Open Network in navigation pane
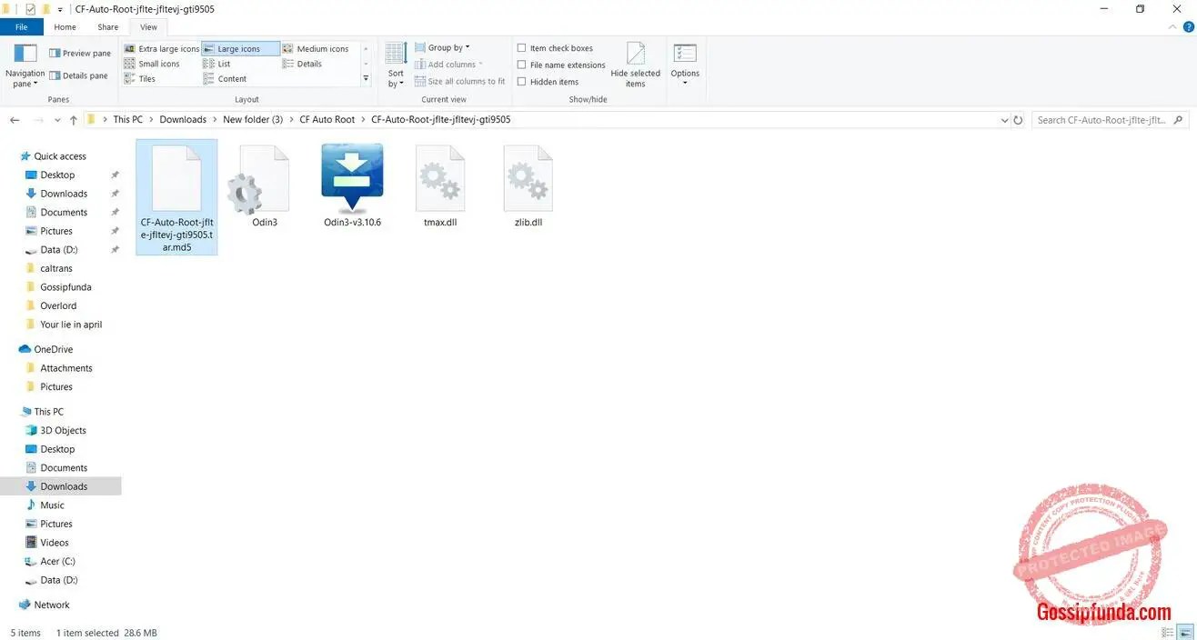Screen dimensions: 1197x640 pos(52,605)
